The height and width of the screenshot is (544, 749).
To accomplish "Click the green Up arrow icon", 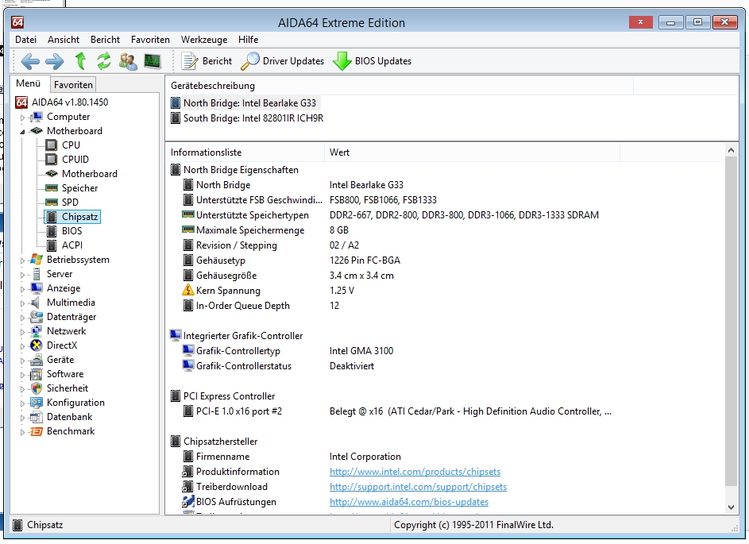I will pos(80,60).
